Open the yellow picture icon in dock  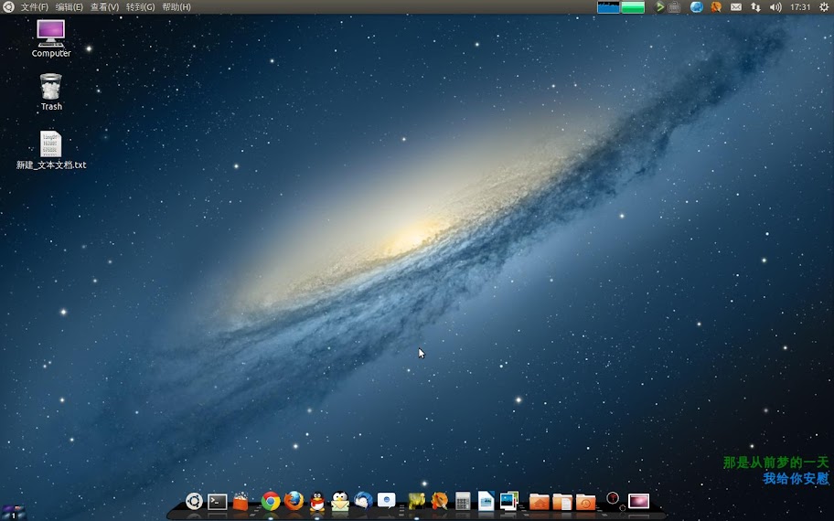416,501
